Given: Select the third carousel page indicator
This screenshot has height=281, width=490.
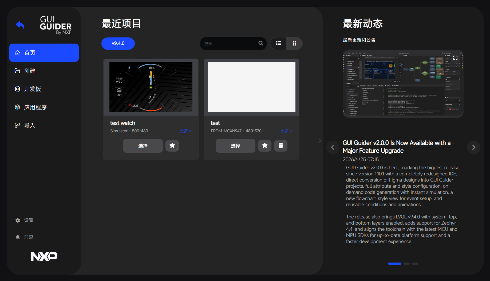Looking at the screenshot, I should click(x=415, y=264).
